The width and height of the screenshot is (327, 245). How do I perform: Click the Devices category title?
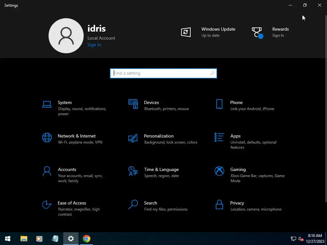[x=151, y=102]
